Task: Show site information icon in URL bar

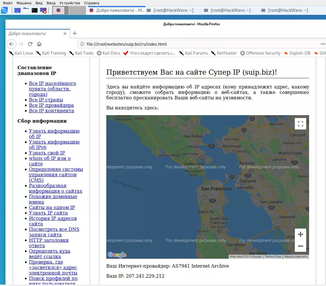Action: [x=82, y=44]
